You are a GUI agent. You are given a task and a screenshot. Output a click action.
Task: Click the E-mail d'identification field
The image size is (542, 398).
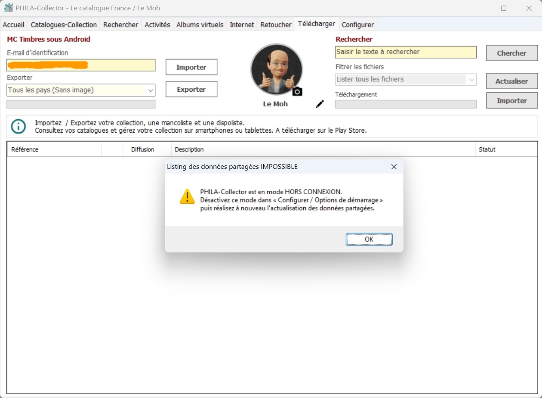click(81, 65)
